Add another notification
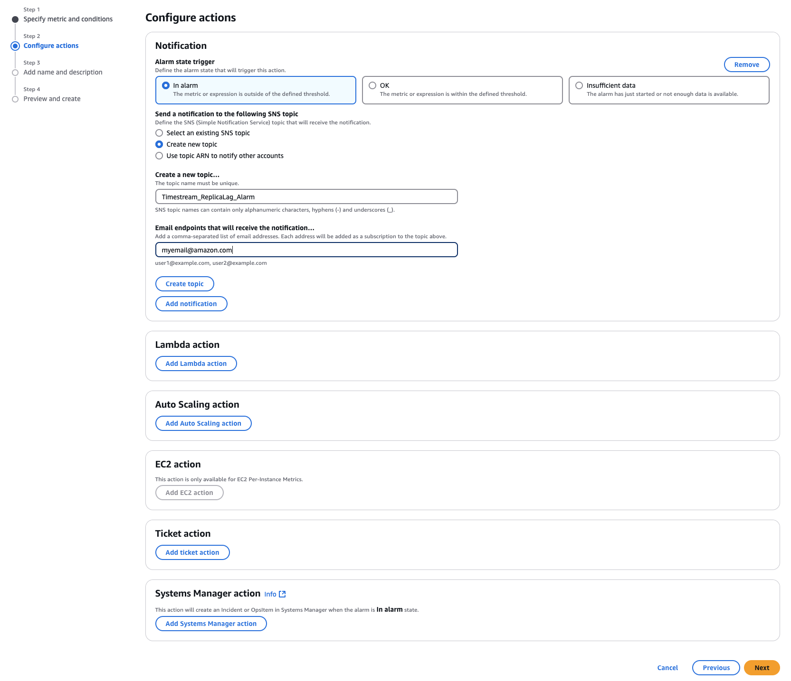 (x=191, y=303)
